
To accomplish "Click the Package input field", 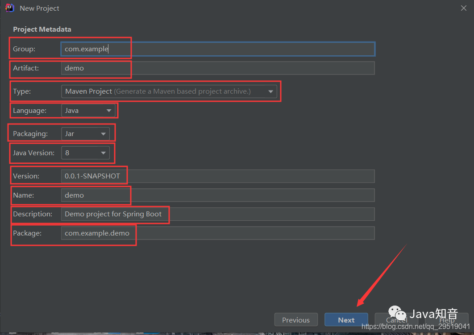I will coord(218,233).
